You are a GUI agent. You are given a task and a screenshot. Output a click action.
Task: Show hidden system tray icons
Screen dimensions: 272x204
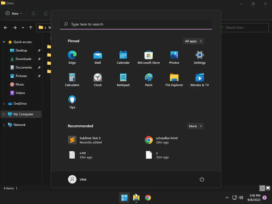pyautogui.click(x=227, y=198)
